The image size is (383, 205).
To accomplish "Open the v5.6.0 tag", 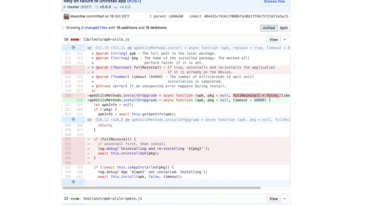I will [x=105, y=7].
